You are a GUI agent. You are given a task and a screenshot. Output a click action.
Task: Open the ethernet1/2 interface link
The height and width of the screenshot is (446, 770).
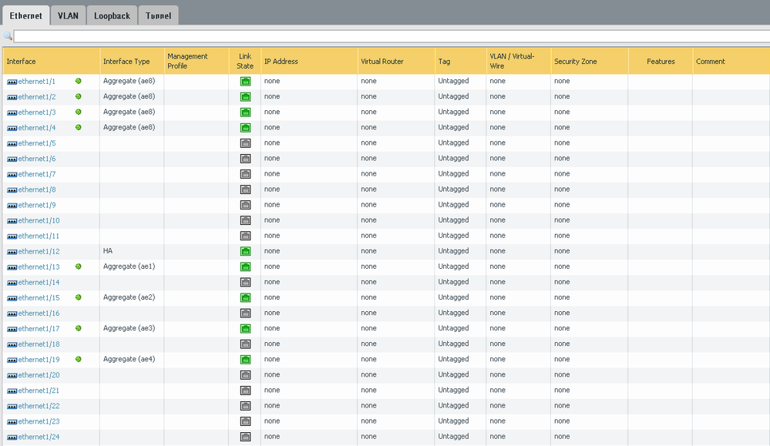[36, 97]
